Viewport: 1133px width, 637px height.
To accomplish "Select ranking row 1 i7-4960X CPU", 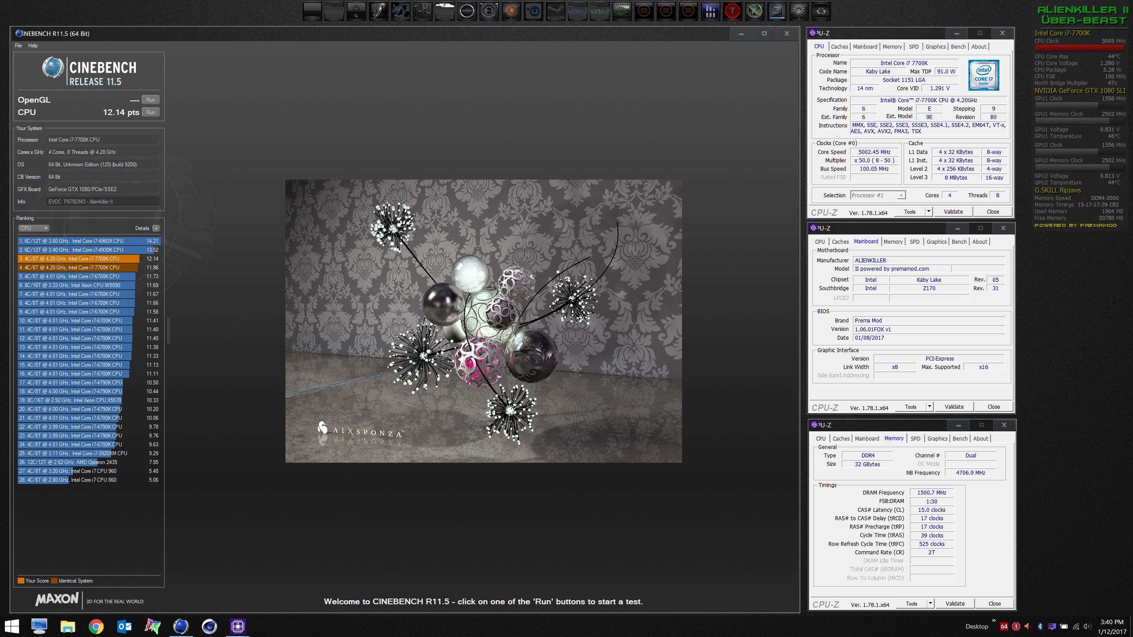I will click(x=89, y=241).
